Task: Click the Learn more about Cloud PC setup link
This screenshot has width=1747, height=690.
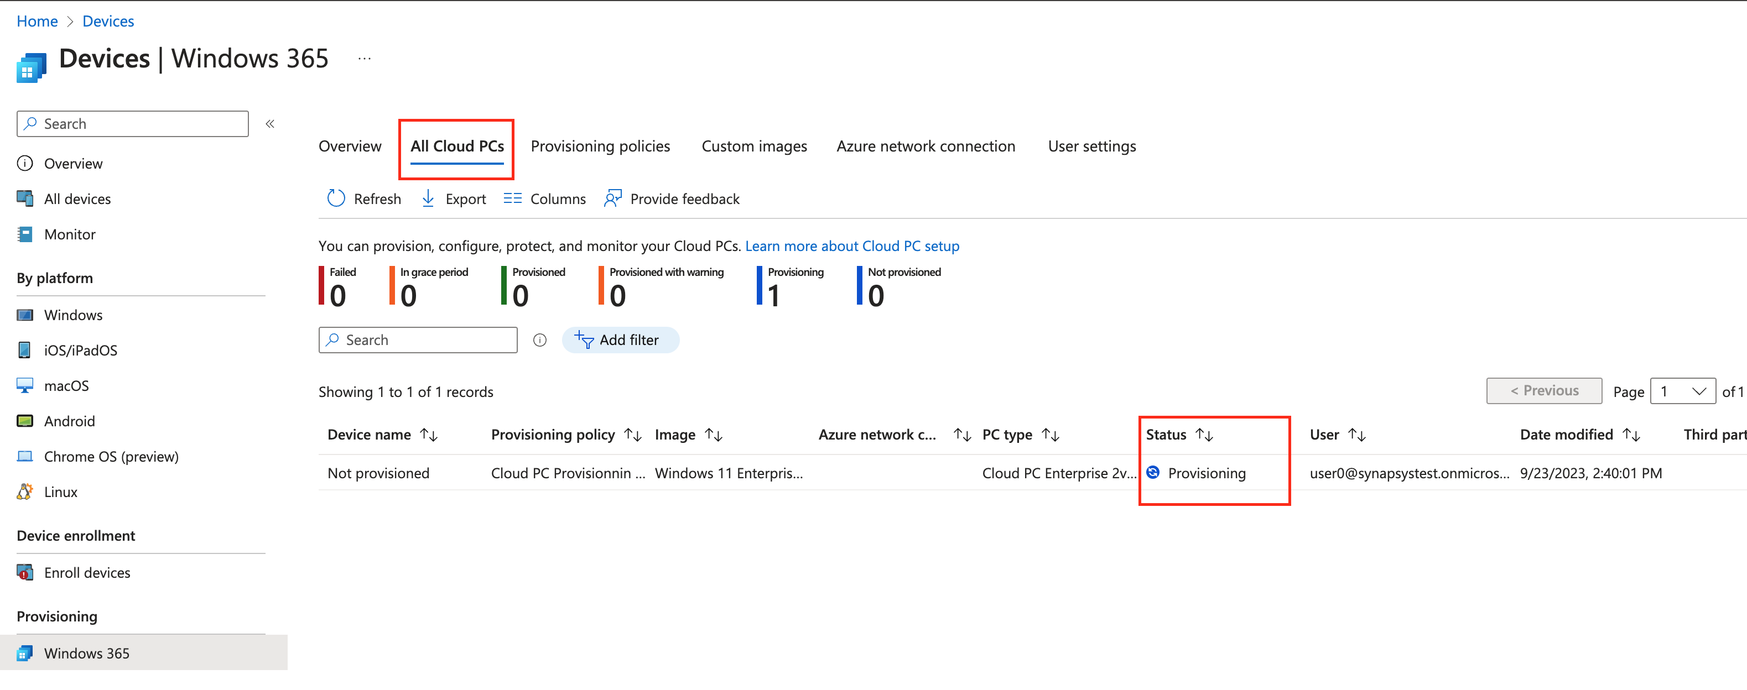Action: [x=852, y=245]
